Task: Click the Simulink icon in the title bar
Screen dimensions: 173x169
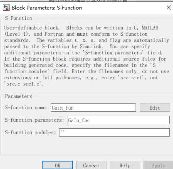Action: click(6, 8)
